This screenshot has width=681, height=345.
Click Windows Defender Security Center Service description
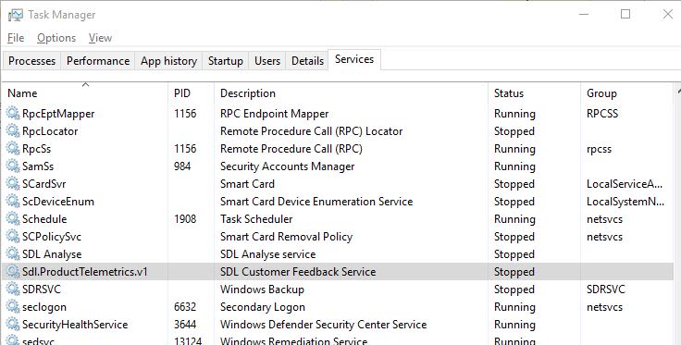pos(323,325)
